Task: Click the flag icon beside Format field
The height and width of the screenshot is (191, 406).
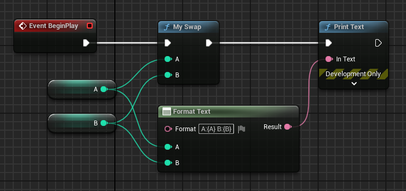Action: (x=241, y=129)
